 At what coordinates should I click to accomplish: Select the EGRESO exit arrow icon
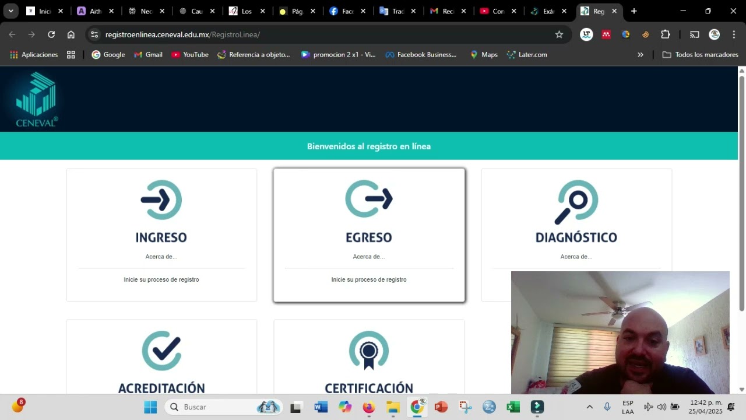369,199
